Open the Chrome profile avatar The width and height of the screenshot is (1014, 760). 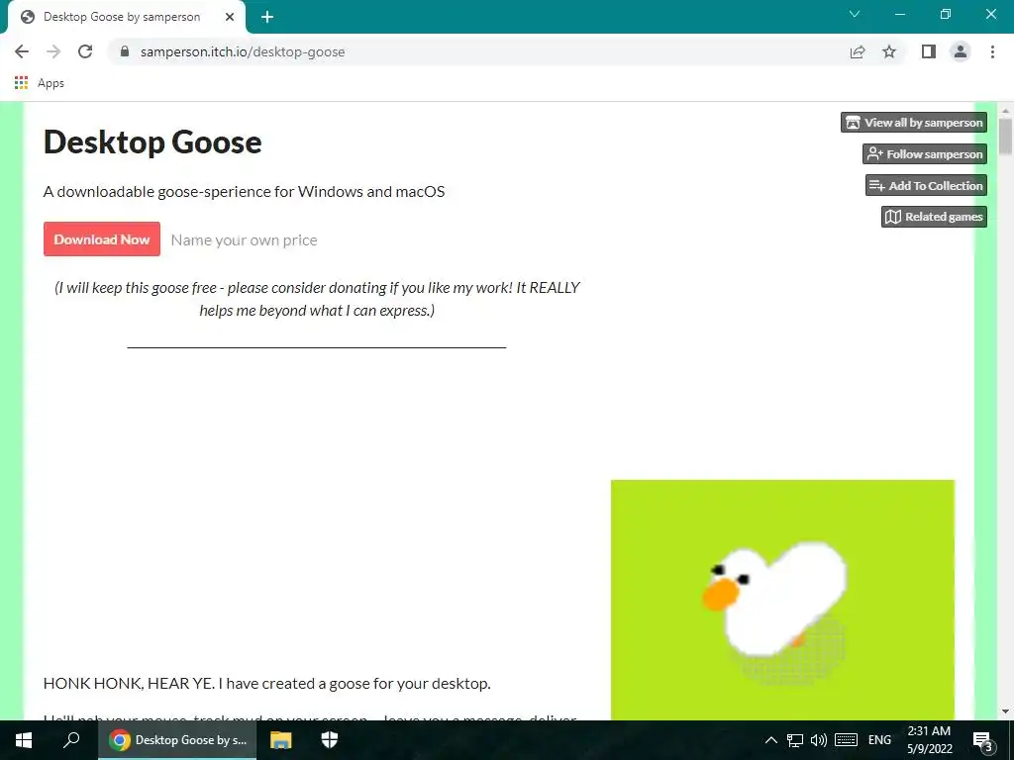point(961,51)
